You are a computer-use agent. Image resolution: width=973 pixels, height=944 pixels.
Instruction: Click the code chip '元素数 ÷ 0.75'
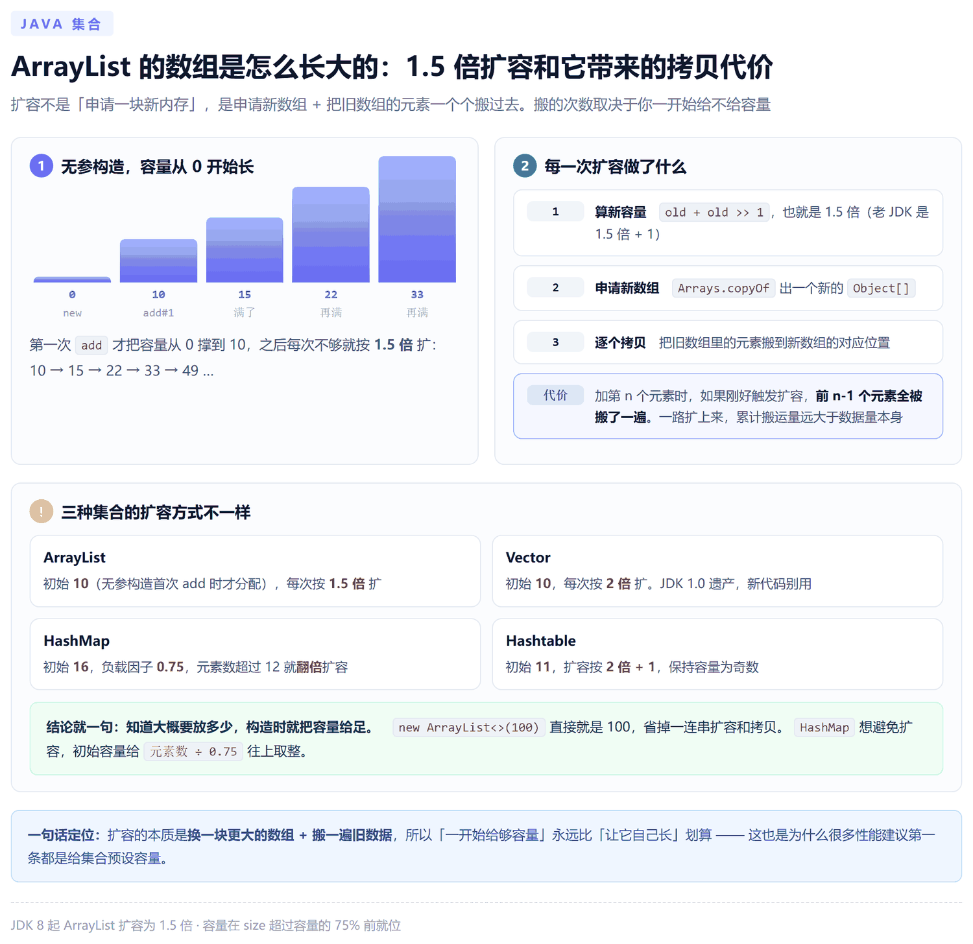tap(193, 751)
